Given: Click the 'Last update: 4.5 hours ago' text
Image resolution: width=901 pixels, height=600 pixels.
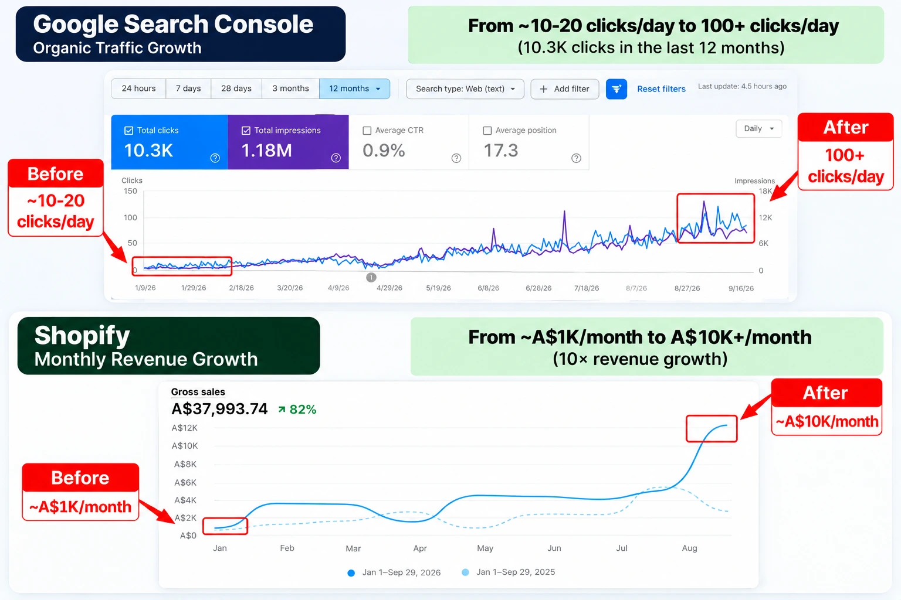Looking at the screenshot, I should (742, 86).
